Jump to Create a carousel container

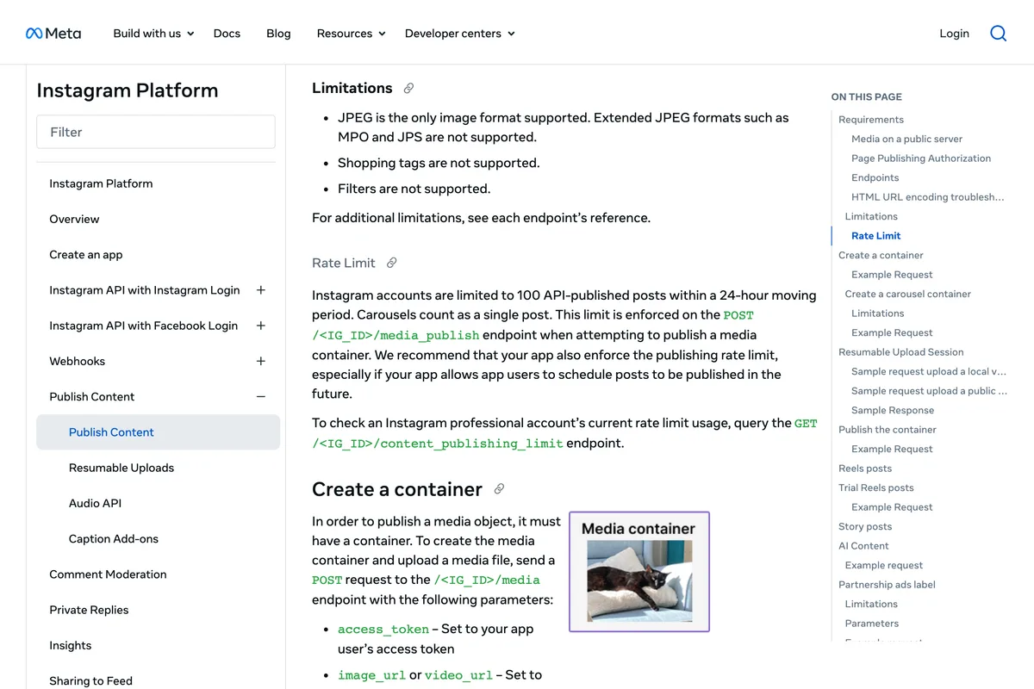[907, 294]
